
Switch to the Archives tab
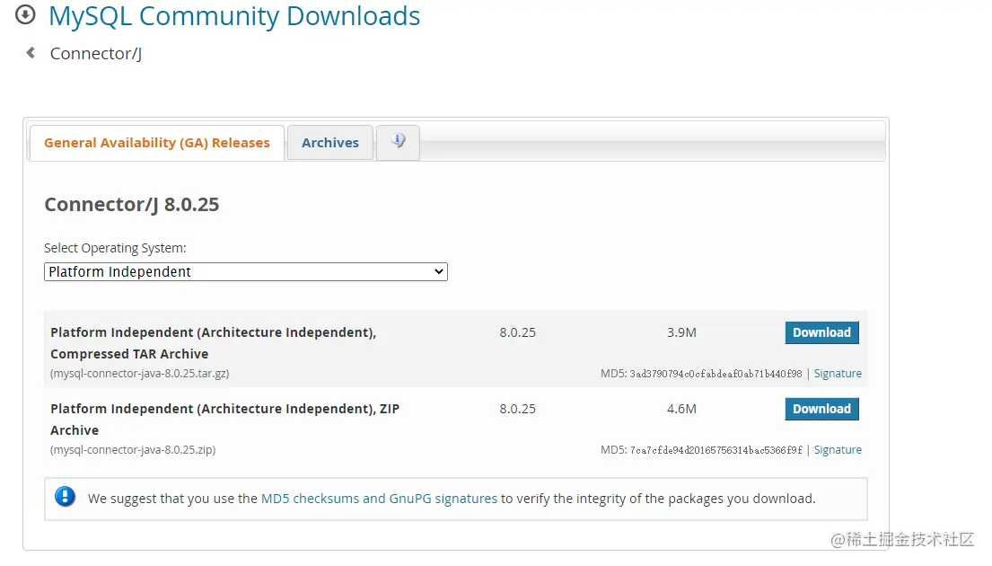click(330, 143)
